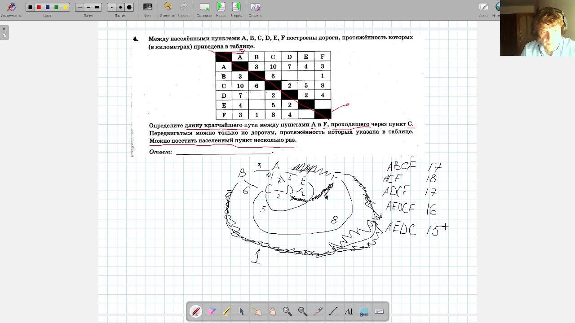This screenshot has height=323, width=575.
Task: Click the handwritten AEDCF 16 note
Action: [x=411, y=209]
